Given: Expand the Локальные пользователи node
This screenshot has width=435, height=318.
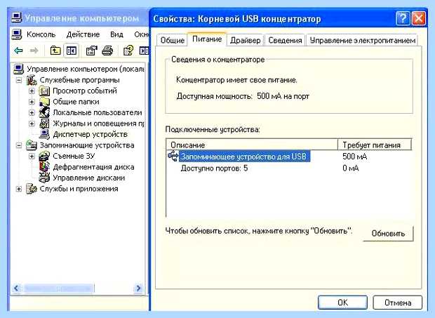Looking at the screenshot, I should [32, 112].
